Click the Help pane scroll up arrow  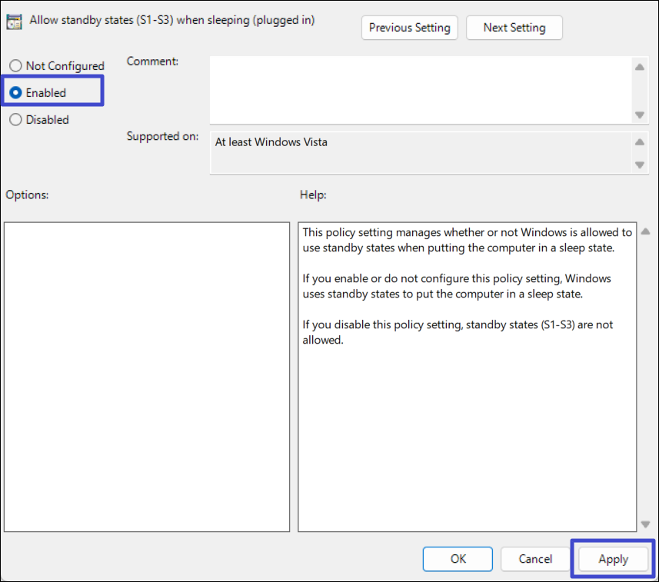[645, 231]
